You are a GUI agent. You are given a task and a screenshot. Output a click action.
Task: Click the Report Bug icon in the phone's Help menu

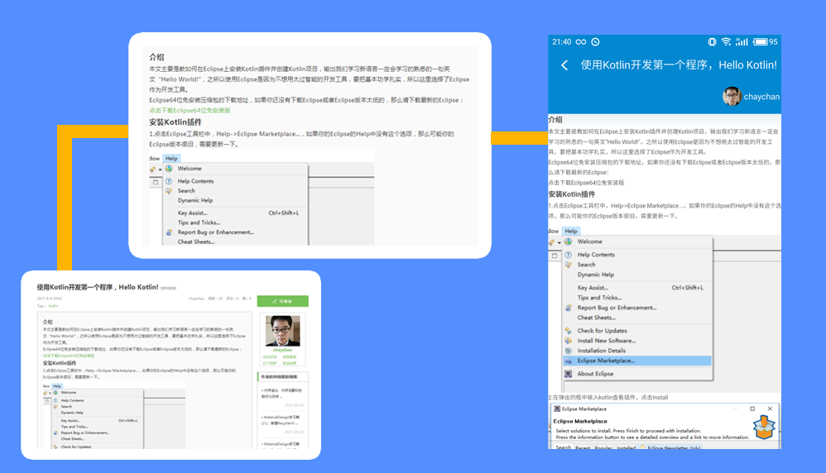coord(569,308)
